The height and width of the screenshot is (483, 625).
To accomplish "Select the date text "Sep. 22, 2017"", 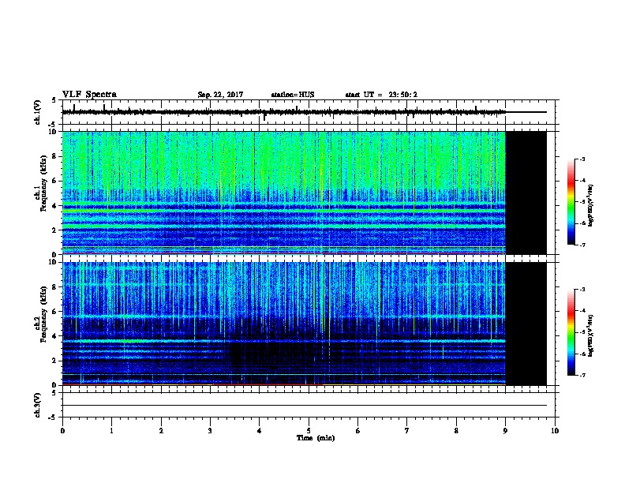I will pyautogui.click(x=220, y=95).
